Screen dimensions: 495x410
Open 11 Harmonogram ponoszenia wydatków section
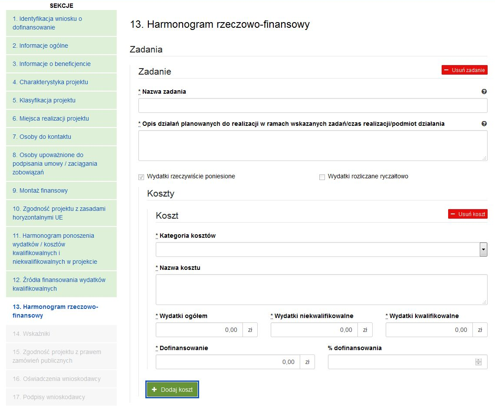(61, 249)
